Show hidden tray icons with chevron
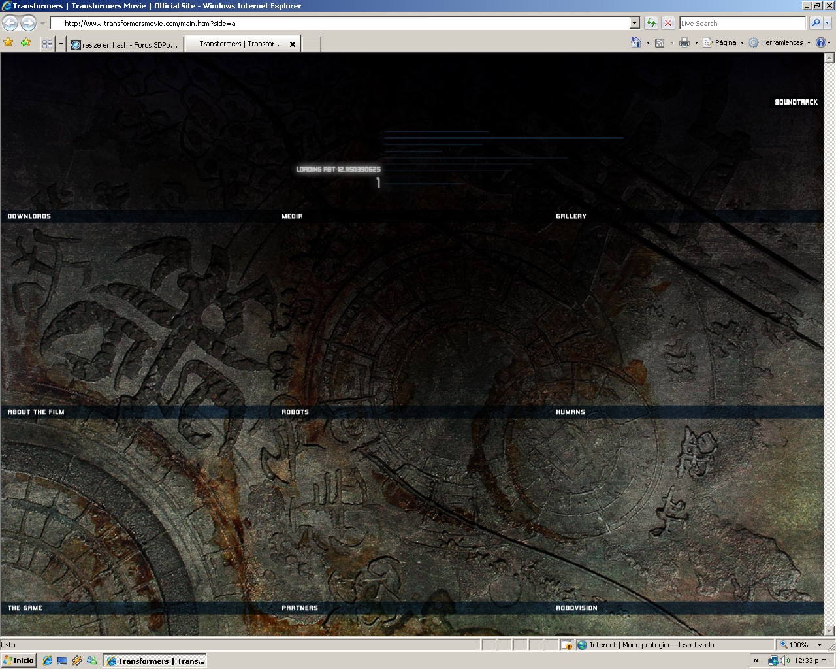836x669 pixels. tap(756, 661)
